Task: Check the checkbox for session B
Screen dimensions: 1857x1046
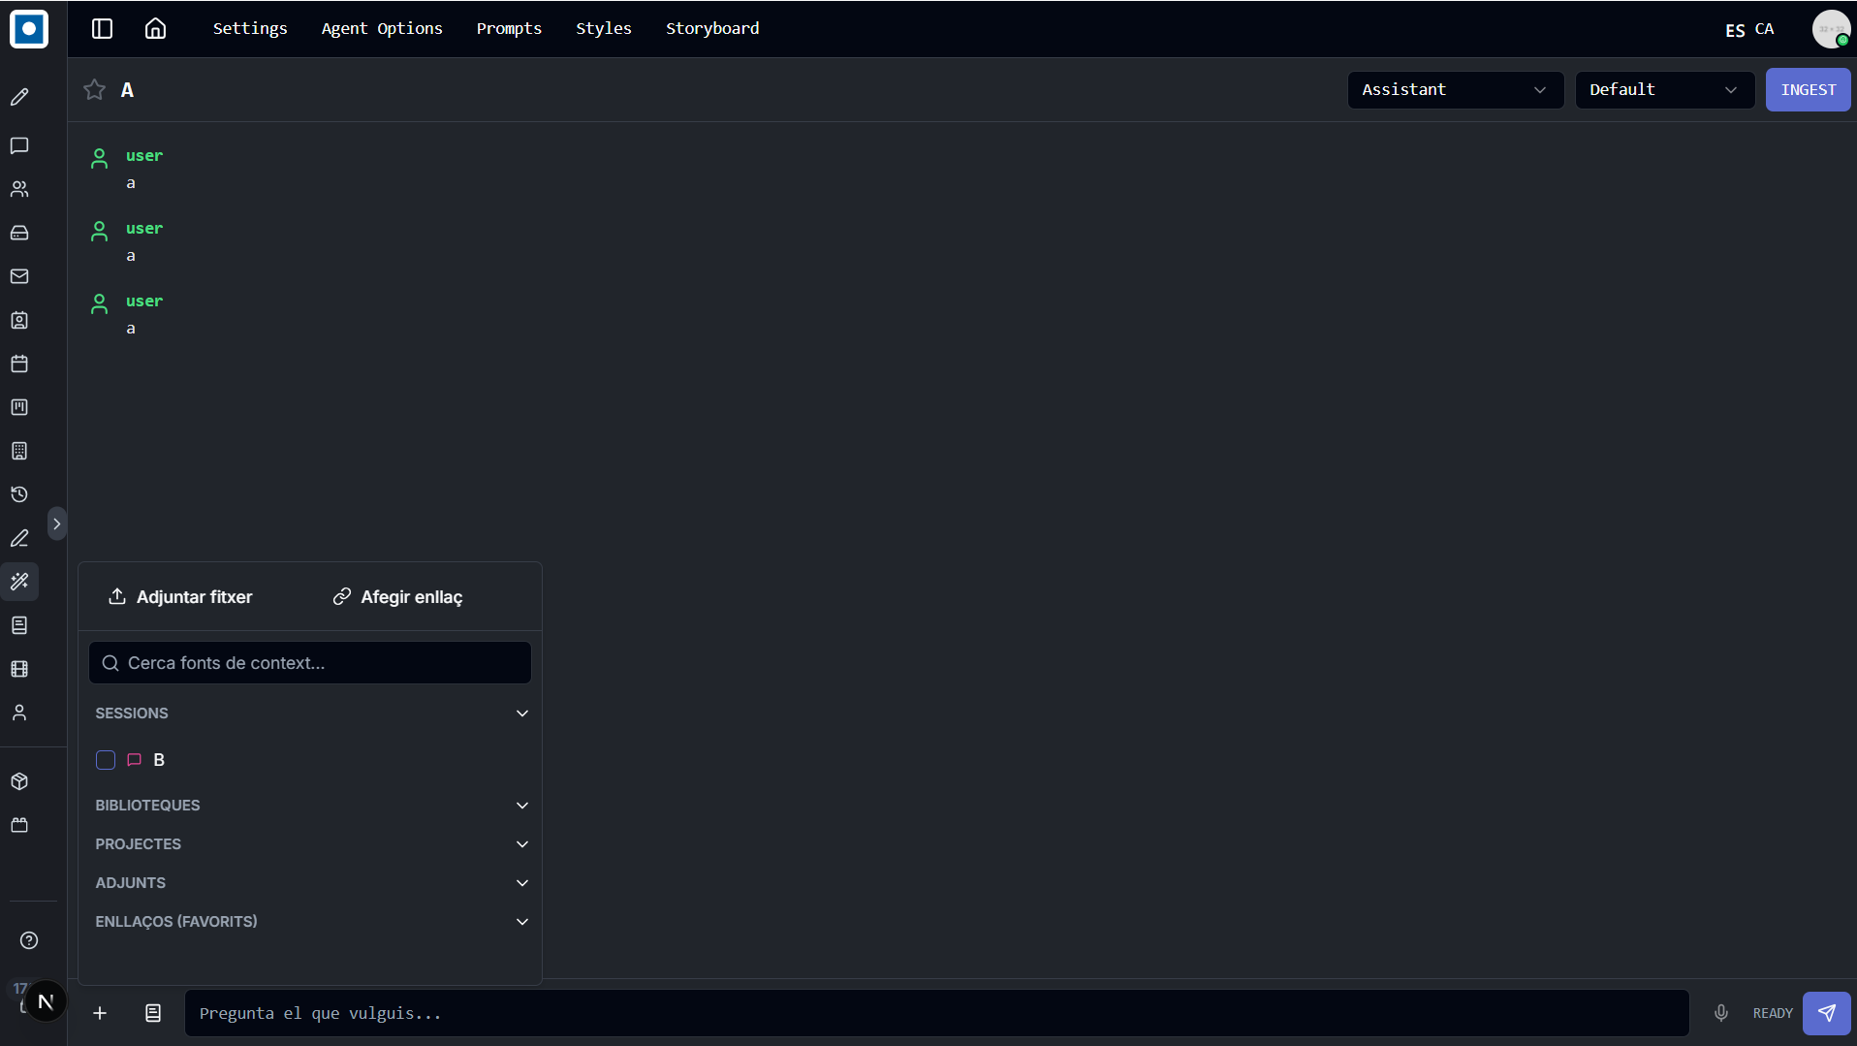Action: 106,760
